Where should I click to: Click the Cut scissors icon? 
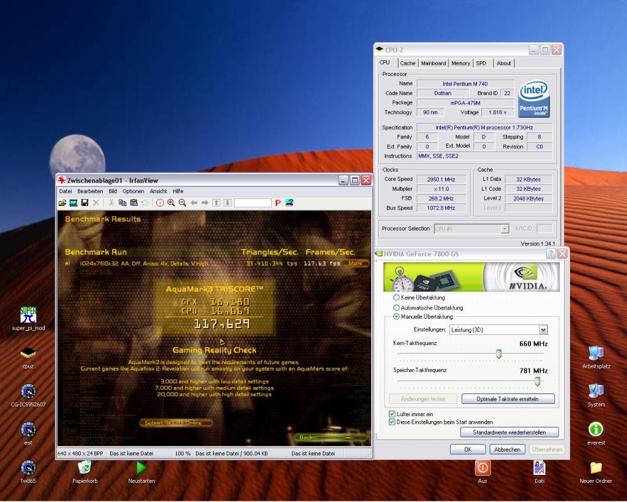pyautogui.click(x=111, y=203)
